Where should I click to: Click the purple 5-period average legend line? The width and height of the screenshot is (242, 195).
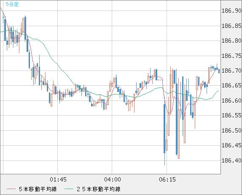(x=11, y=189)
